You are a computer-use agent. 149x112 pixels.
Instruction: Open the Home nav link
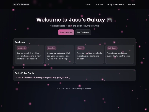[87, 4]
